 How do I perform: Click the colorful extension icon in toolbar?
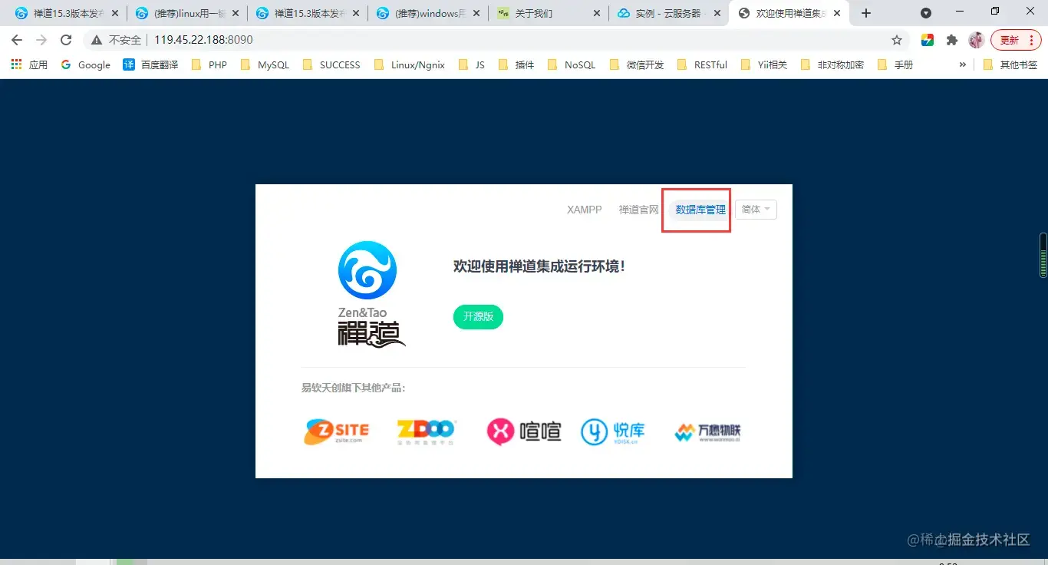coord(928,40)
